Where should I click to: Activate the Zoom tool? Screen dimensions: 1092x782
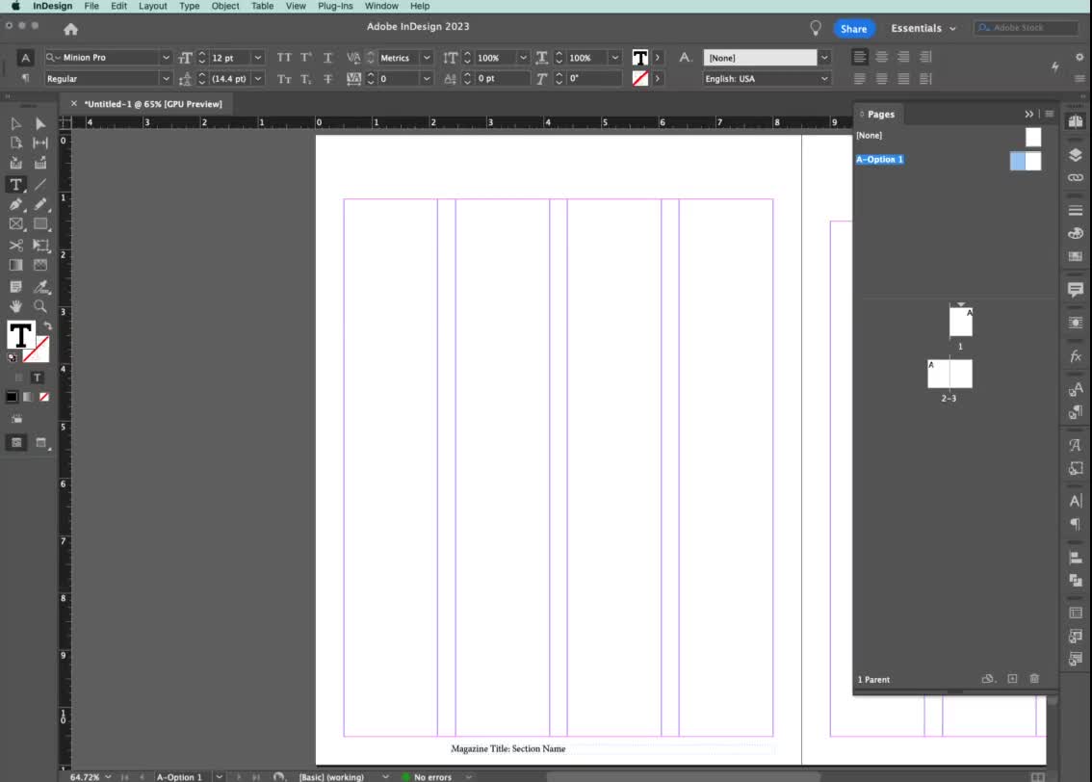click(x=39, y=305)
